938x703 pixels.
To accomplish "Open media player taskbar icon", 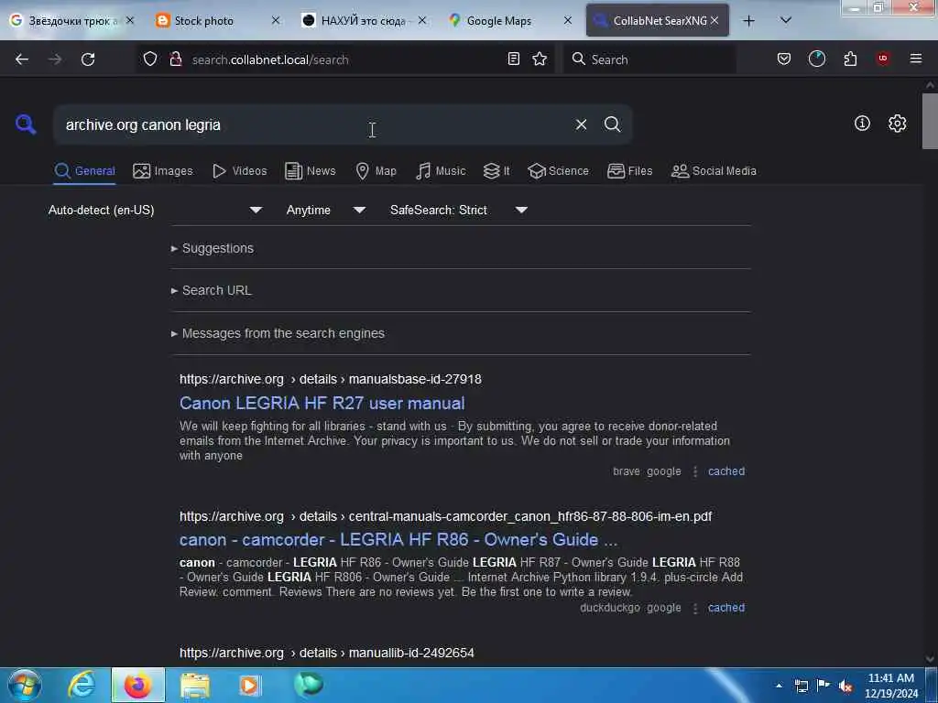I will tap(249, 685).
